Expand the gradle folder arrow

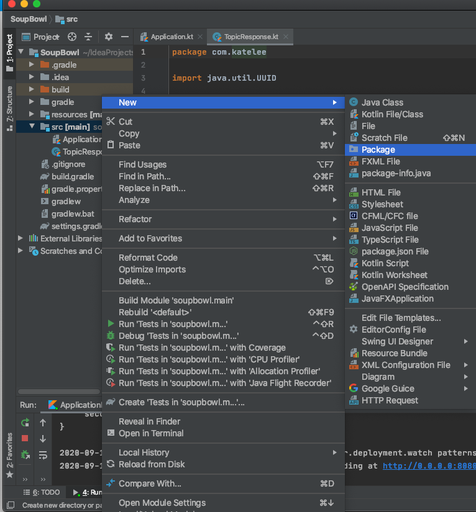(32, 102)
